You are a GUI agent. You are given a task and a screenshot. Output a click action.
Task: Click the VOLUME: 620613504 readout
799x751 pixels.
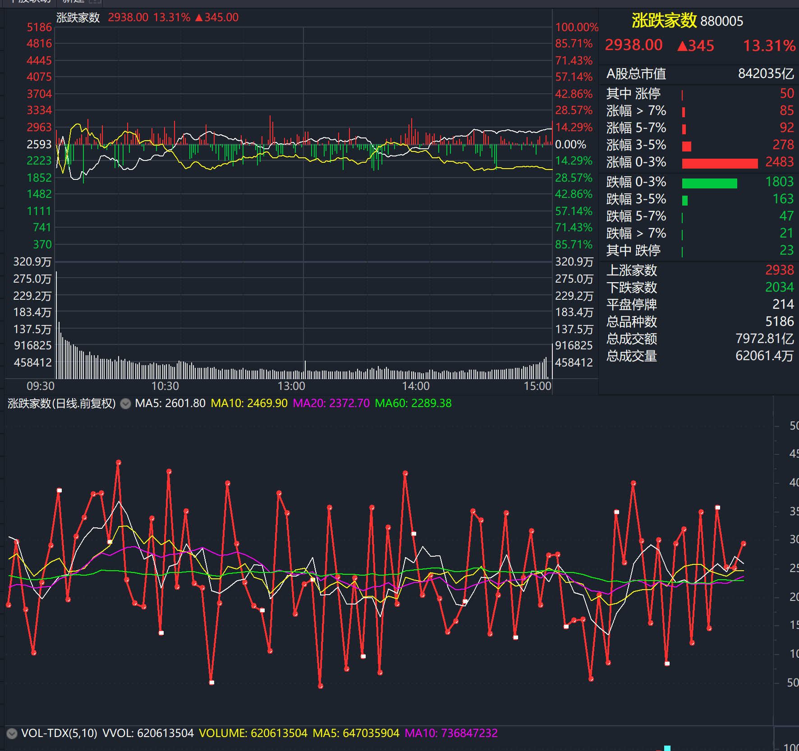pos(253,733)
